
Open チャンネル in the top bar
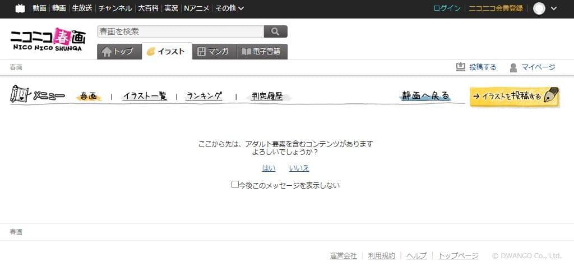115,8
